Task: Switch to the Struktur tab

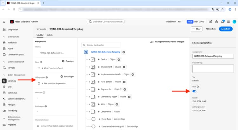Action: [x=40, y=35]
